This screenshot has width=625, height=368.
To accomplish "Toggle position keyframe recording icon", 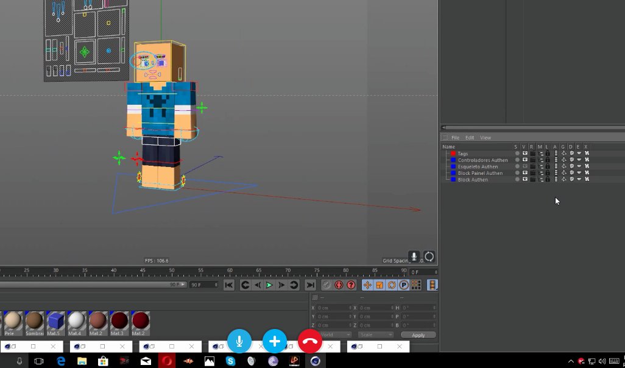I will 367,285.
